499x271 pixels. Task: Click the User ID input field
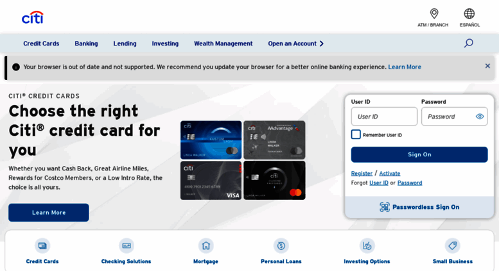pos(384,117)
